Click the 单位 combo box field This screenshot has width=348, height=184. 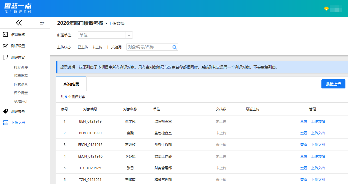pyautogui.click(x=105, y=35)
